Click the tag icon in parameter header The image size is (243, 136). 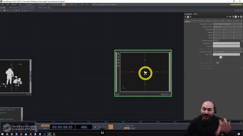230,17
